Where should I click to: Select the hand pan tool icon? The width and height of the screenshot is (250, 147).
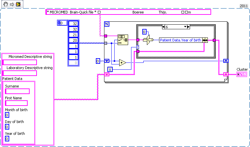pos(6,4)
